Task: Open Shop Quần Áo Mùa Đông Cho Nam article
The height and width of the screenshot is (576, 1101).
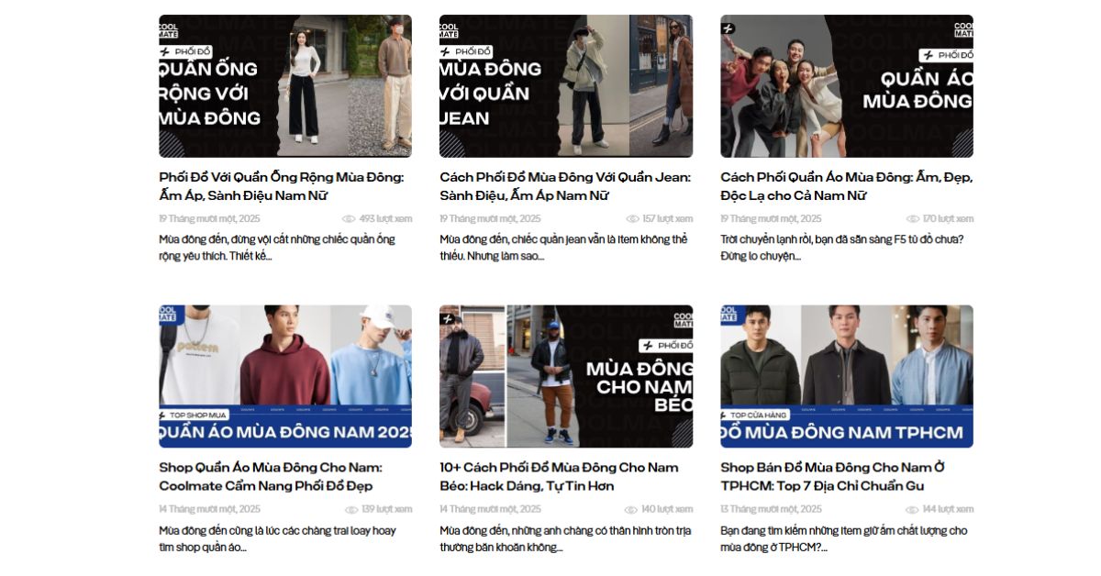Action: 271,476
